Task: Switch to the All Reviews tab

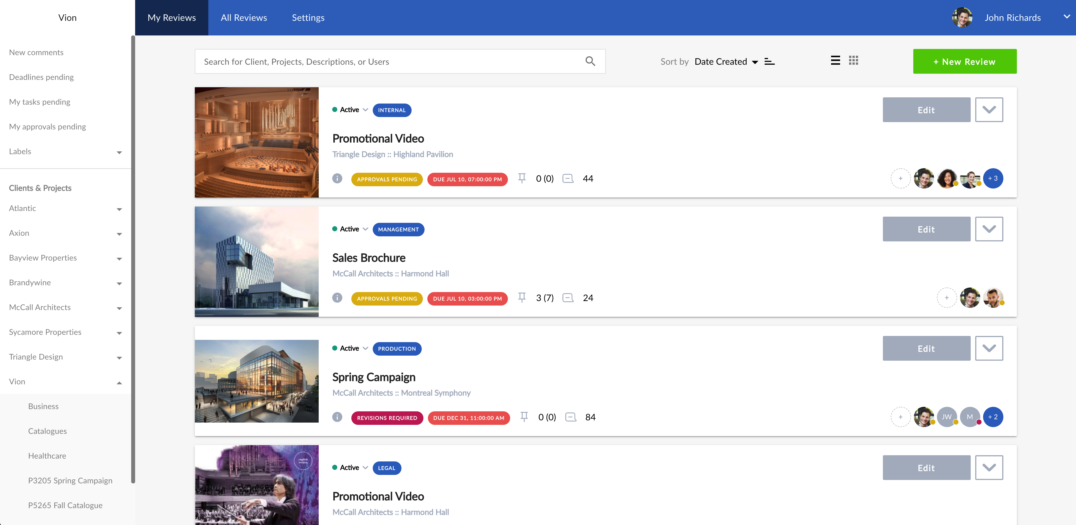Action: (244, 17)
